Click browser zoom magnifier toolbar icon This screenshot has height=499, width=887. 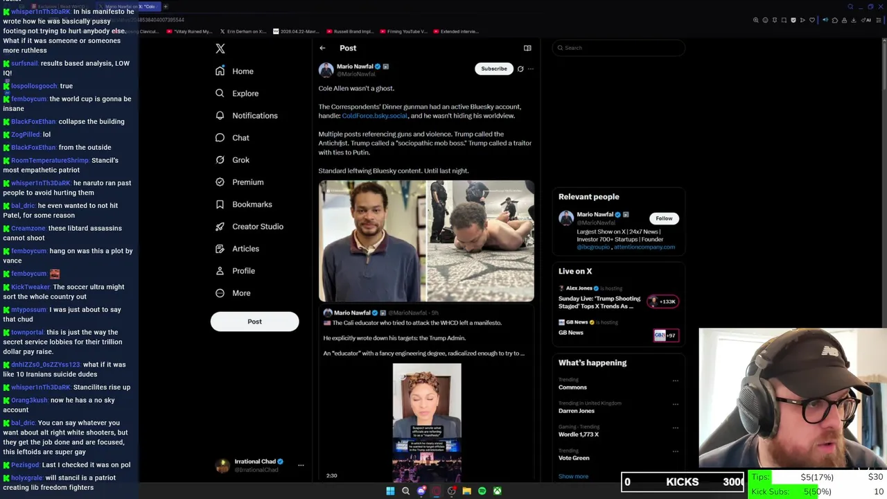pyautogui.click(x=756, y=20)
